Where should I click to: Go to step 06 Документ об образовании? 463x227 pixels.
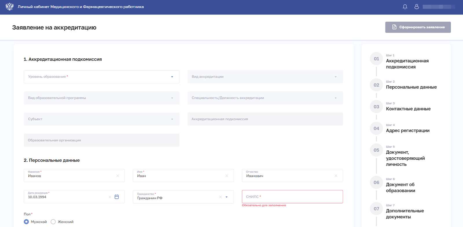400,187
